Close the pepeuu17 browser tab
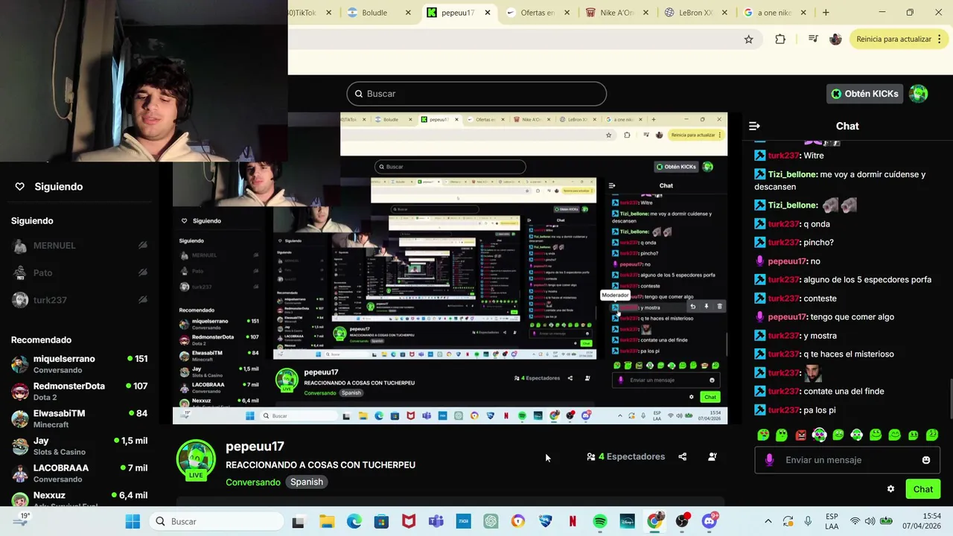 click(488, 13)
